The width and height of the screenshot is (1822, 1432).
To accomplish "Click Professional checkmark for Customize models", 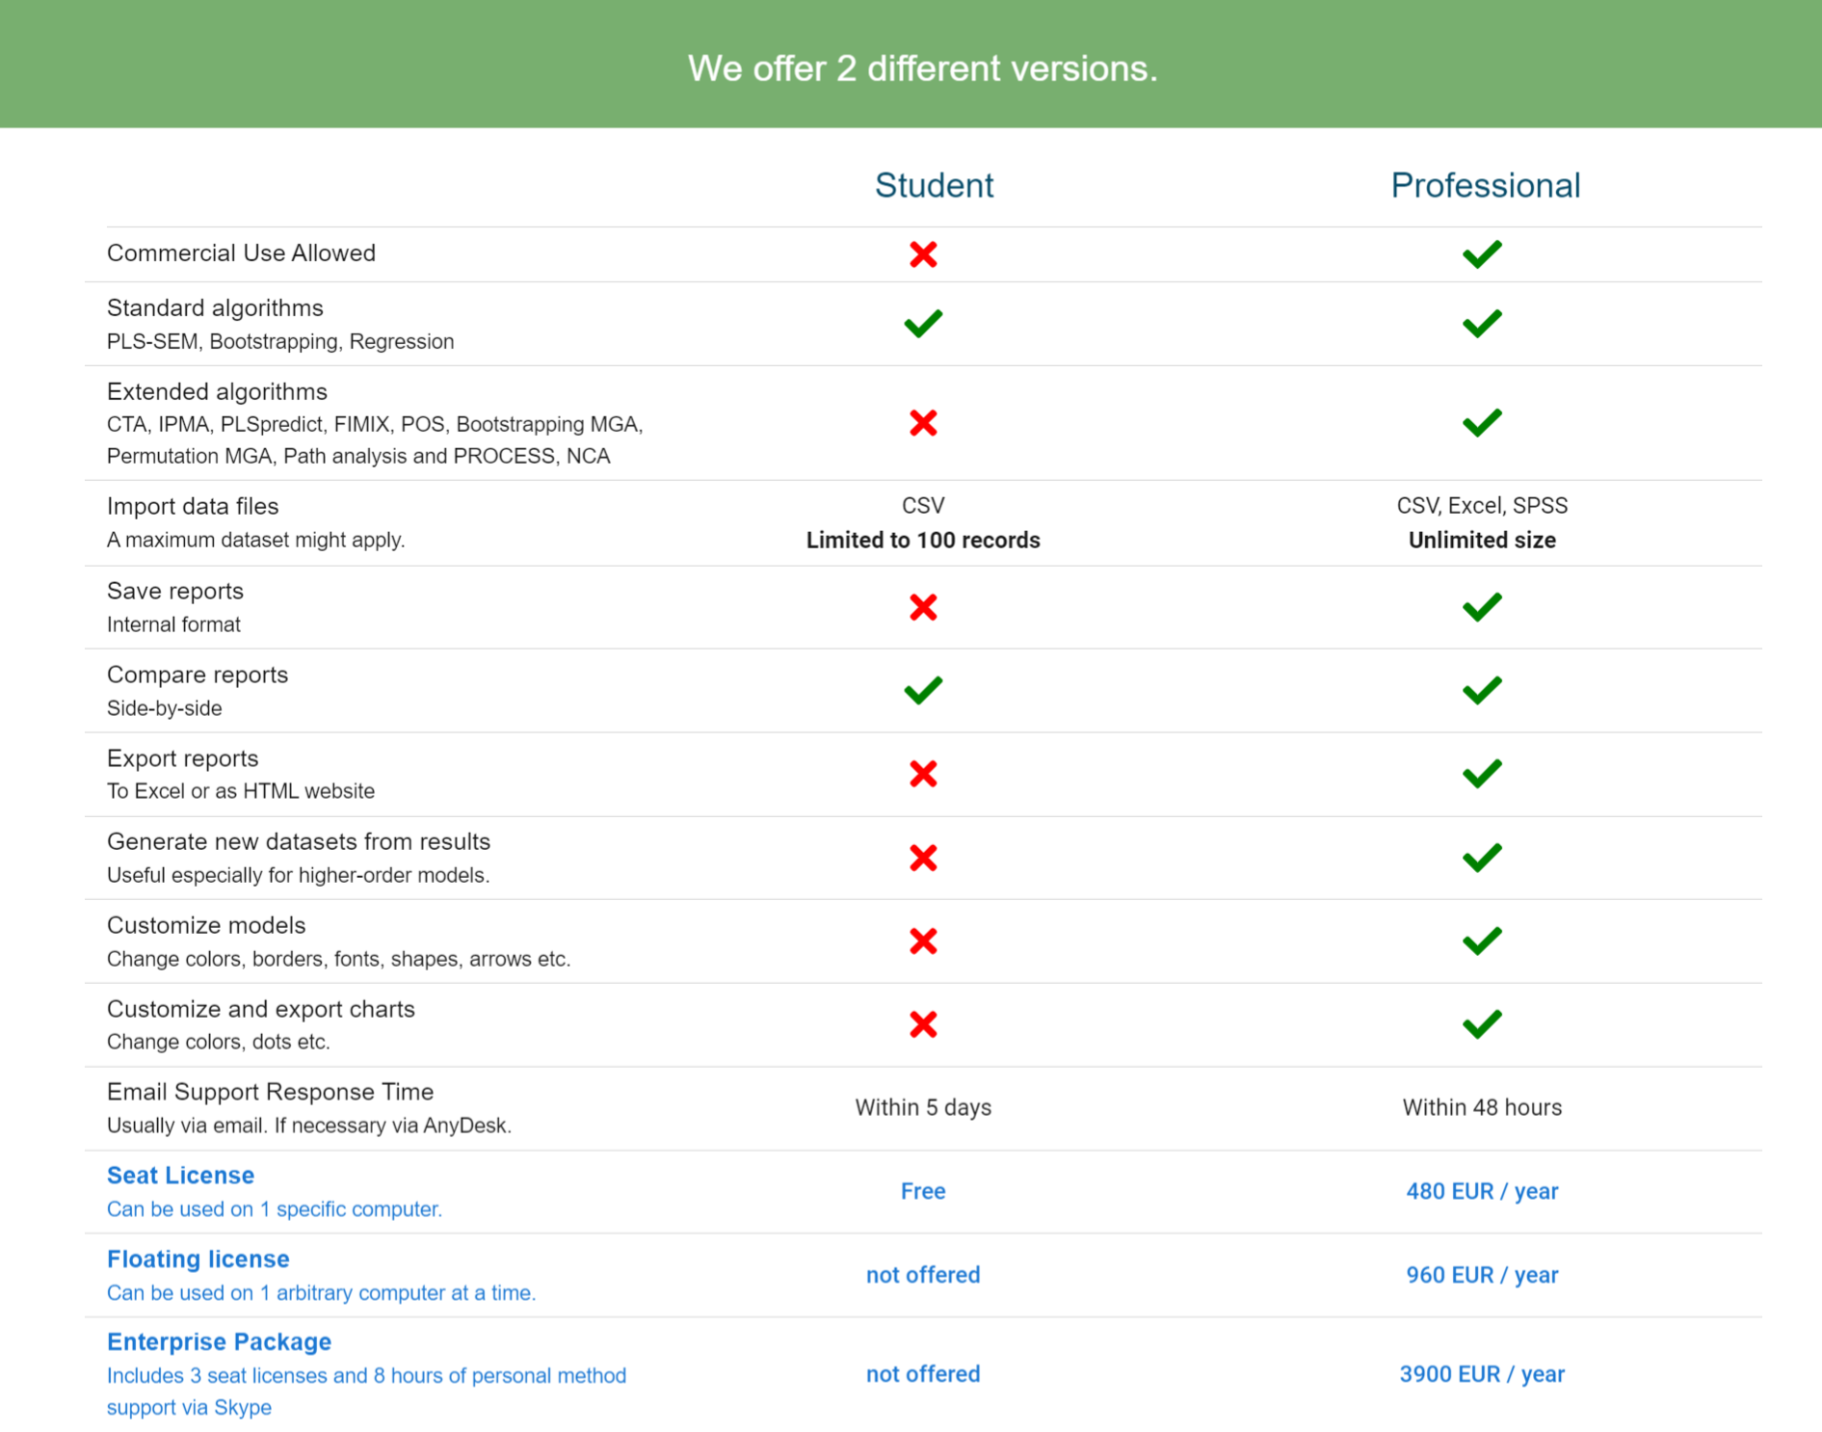I will [1481, 941].
